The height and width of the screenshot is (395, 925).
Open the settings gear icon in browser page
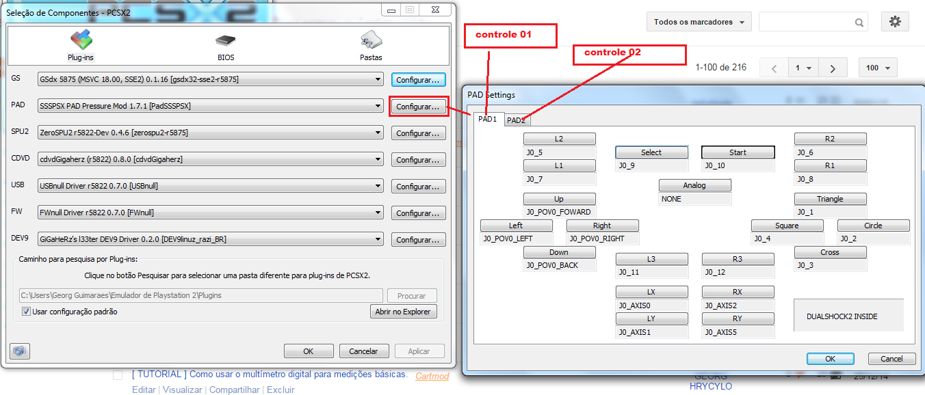click(x=895, y=22)
